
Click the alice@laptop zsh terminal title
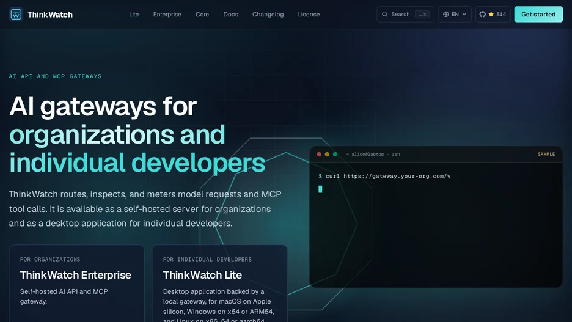click(373, 154)
